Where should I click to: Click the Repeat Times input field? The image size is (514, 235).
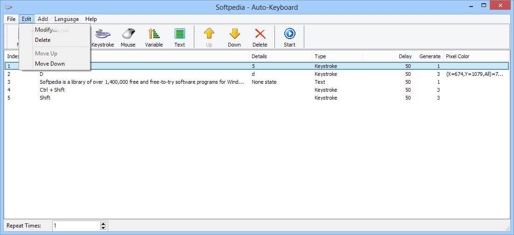pyautogui.click(x=76, y=226)
